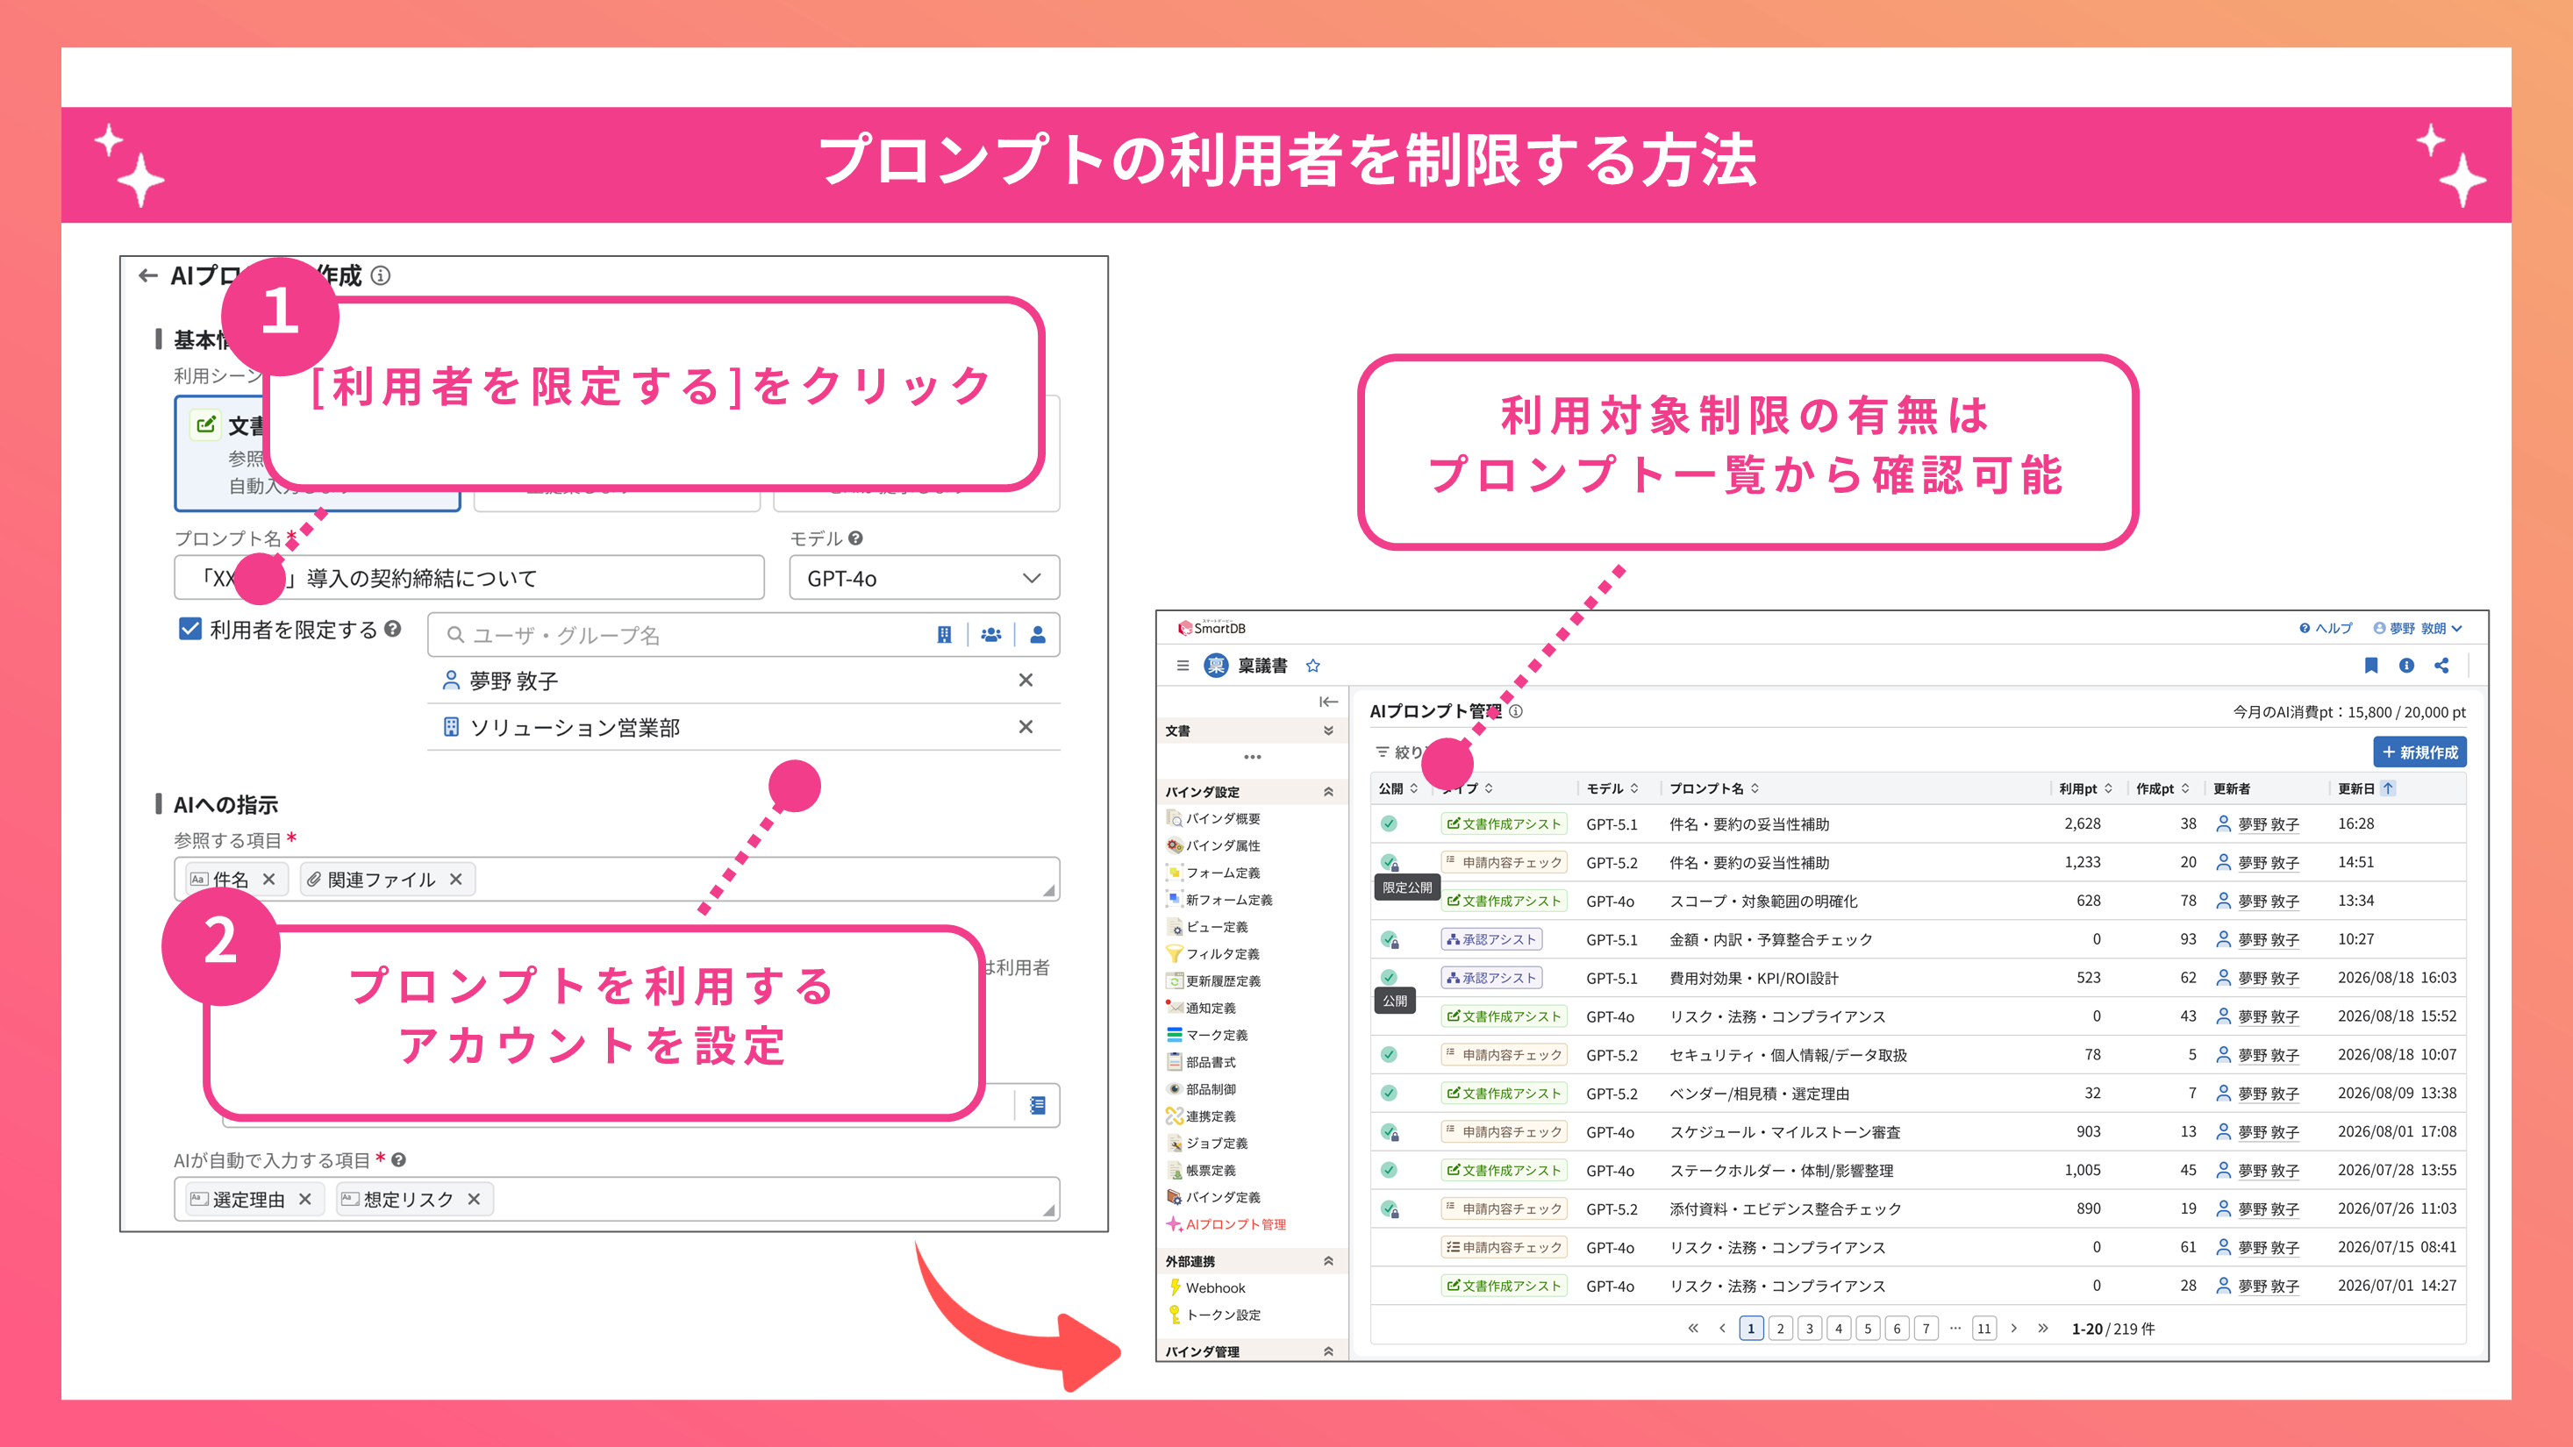The image size is (2573, 1447).
Task: Collapse the 外部連携 sidebar section
Action: pyautogui.click(x=1327, y=1261)
